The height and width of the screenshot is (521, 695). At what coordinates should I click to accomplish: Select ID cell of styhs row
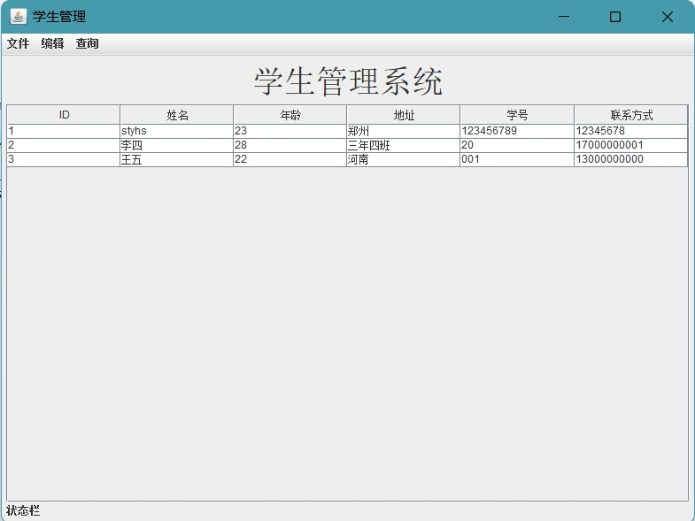[64, 131]
